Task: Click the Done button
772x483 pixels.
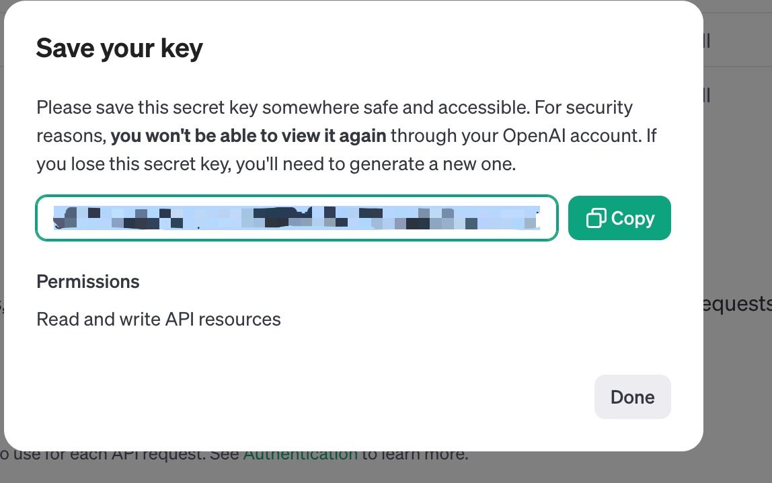Action: 632,397
